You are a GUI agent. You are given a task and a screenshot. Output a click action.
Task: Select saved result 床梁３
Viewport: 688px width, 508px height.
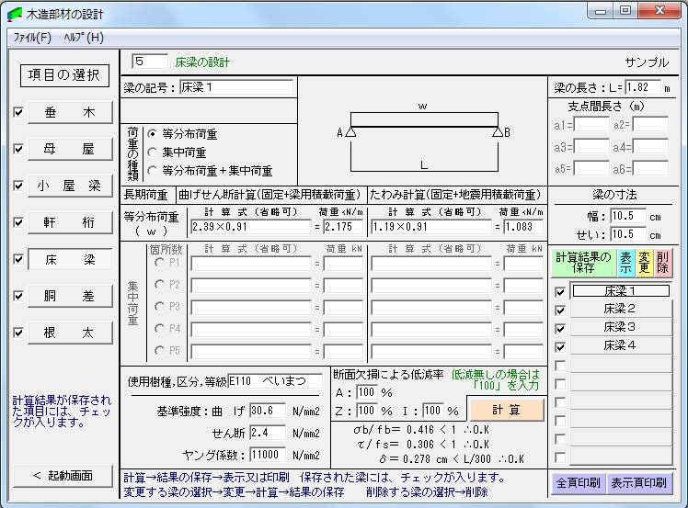point(620,327)
